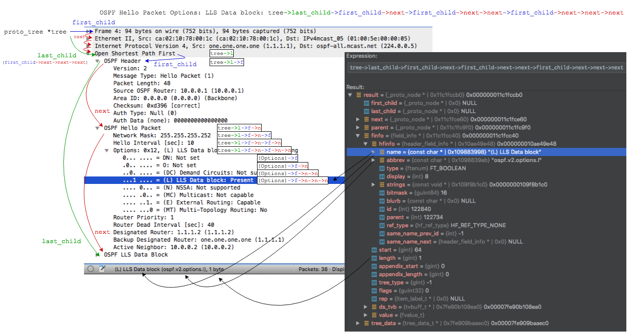Screen dimensions: 631x332
Task: Collapse the finfo disclosure triangle
Action: click(358, 136)
